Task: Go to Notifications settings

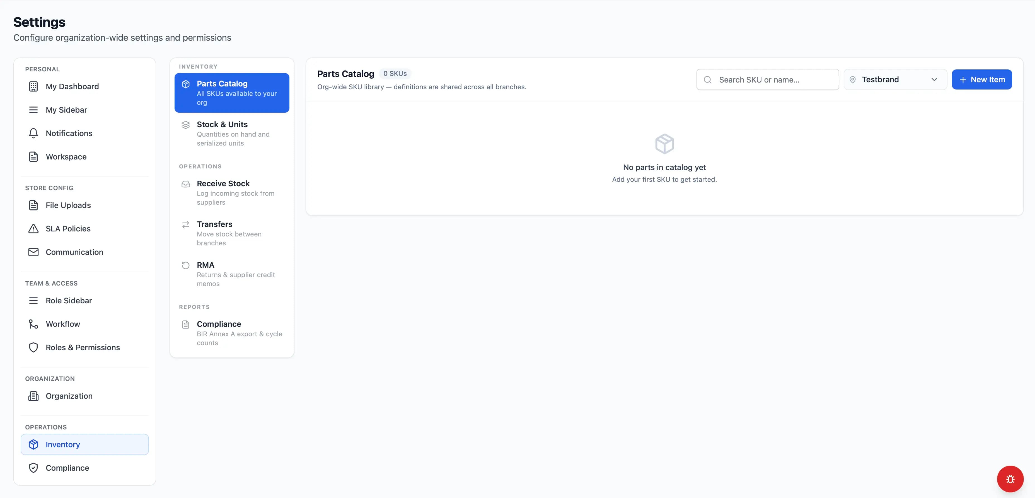Action: point(84,134)
